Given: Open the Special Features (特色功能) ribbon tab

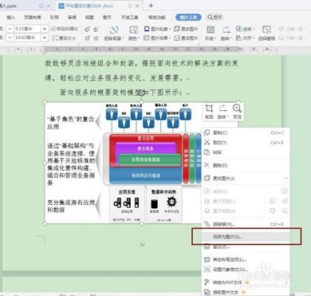Looking at the screenshot, I should click(157, 17).
